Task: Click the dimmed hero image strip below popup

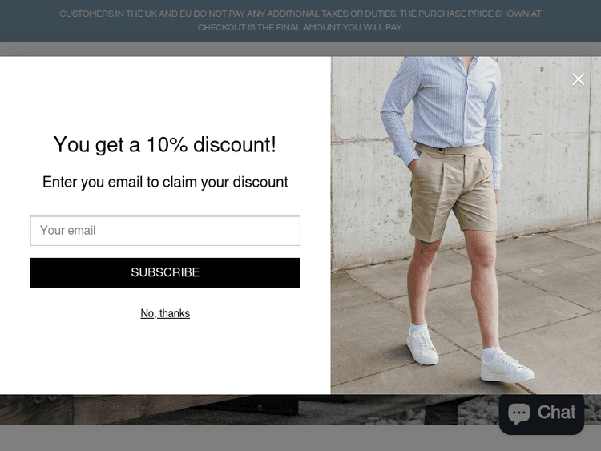Action: pos(249,409)
